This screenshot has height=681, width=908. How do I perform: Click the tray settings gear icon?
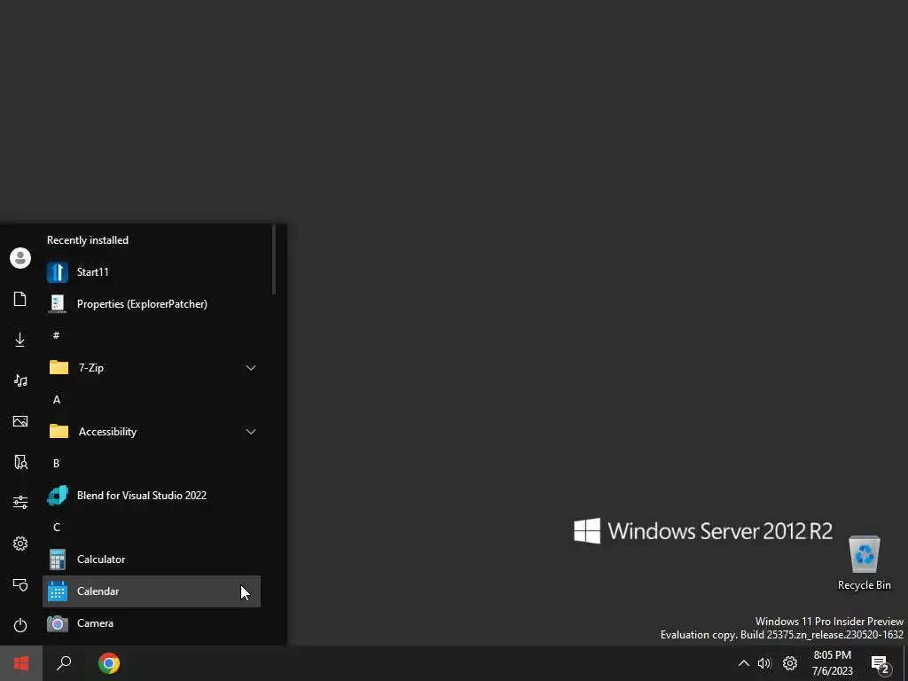(790, 663)
